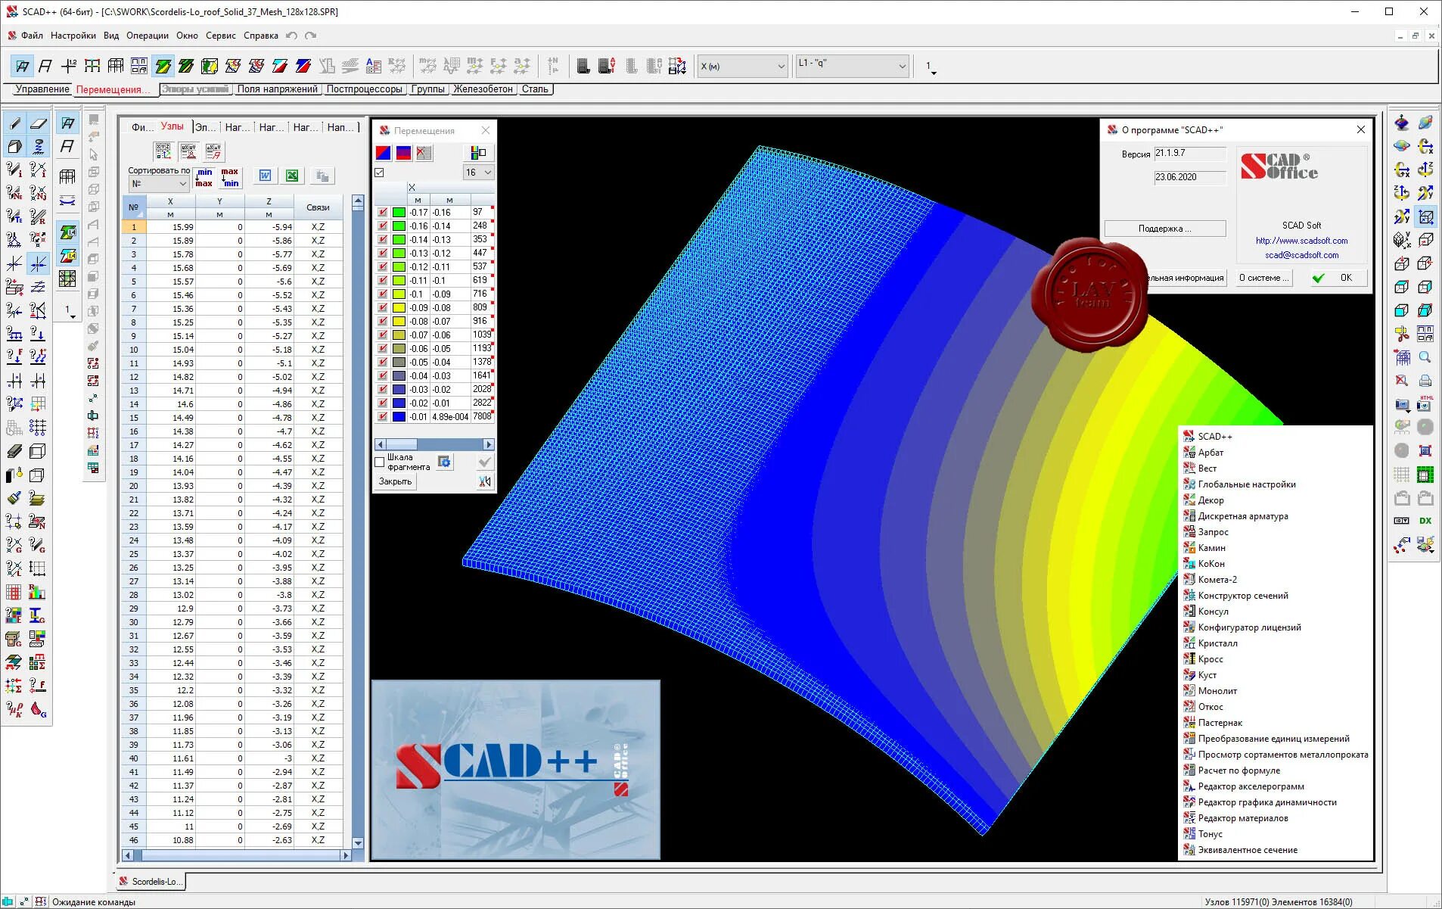The image size is (1442, 909).
Task: Switch to the Постпроцессоры tab
Action: coord(365,89)
